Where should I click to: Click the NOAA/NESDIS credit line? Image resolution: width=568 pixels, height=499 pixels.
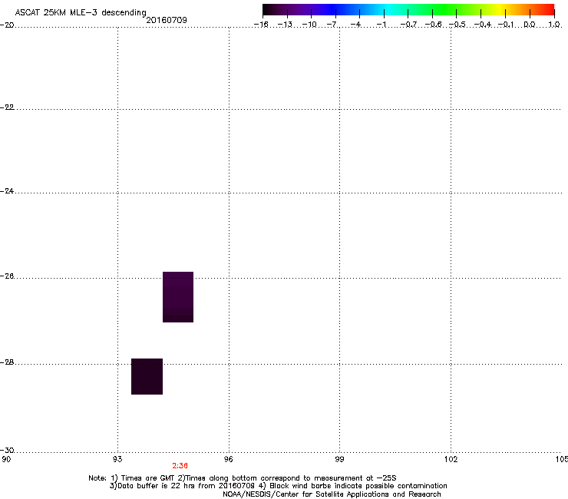(x=332, y=494)
